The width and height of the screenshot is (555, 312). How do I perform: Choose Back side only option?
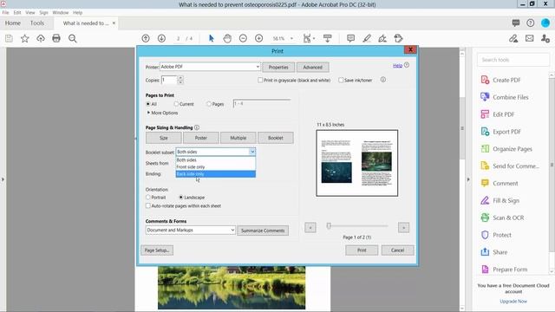click(216, 174)
